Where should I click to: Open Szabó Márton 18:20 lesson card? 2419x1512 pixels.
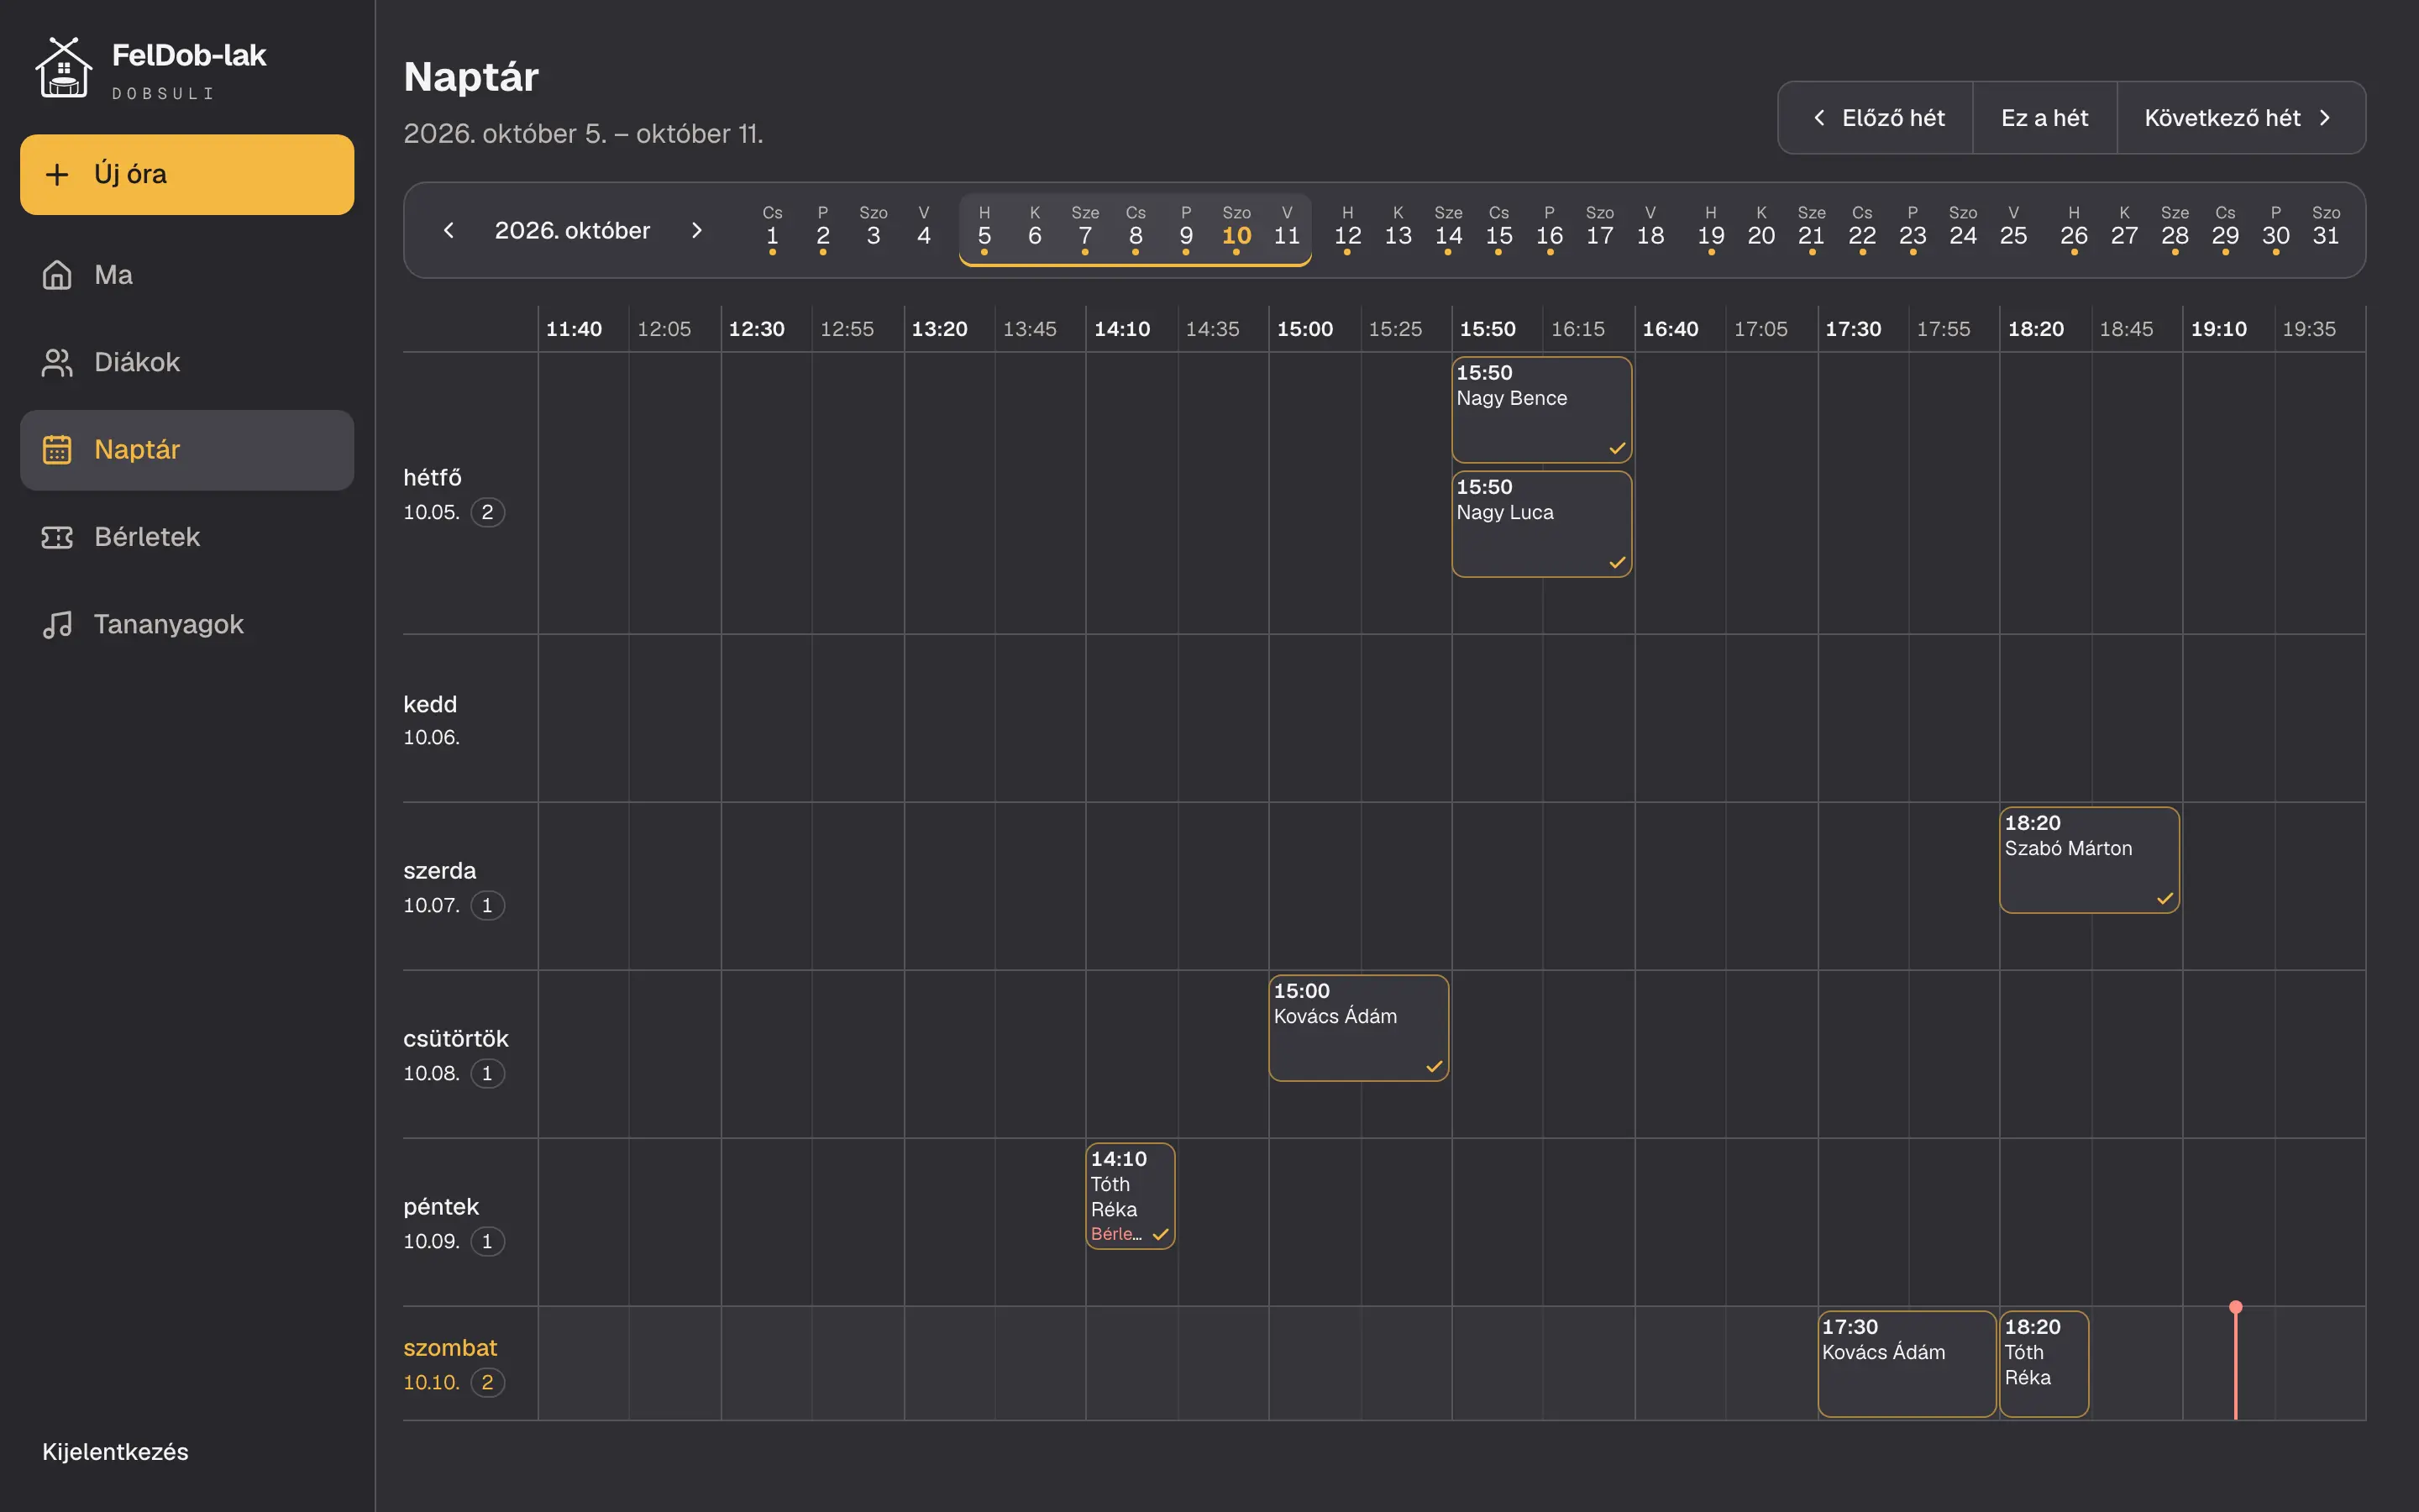pos(2089,860)
